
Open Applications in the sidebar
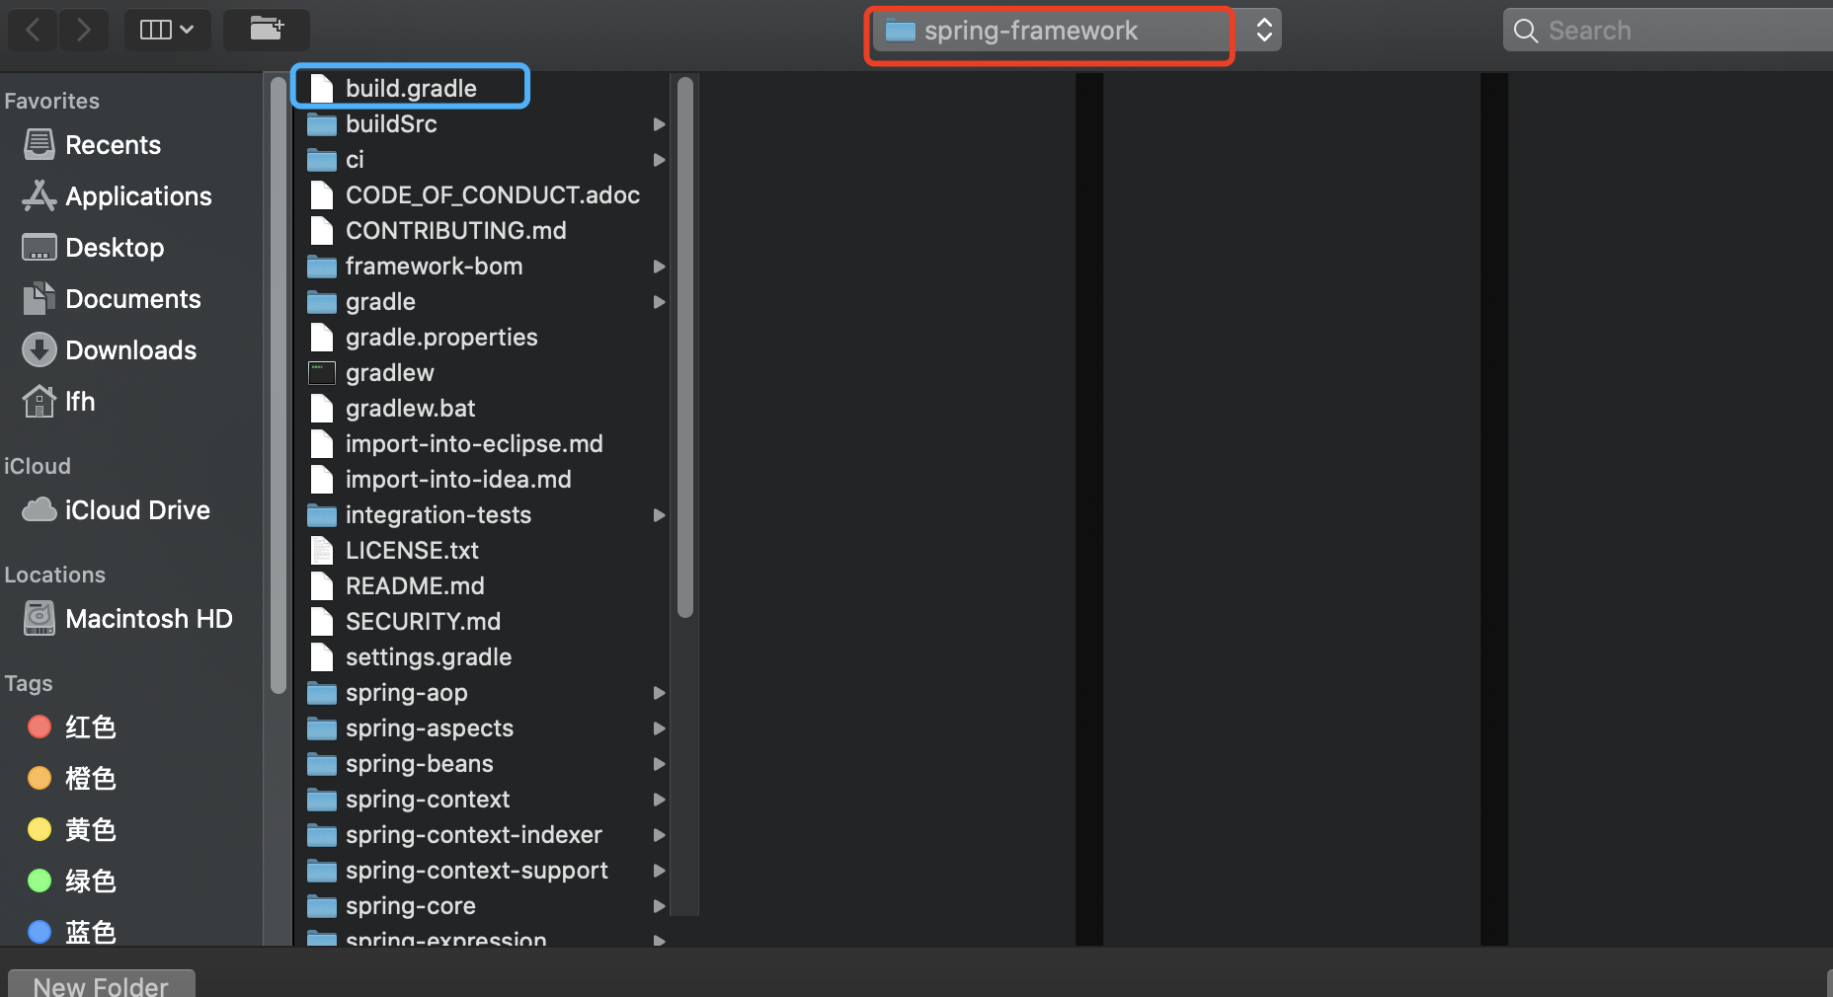coord(118,196)
